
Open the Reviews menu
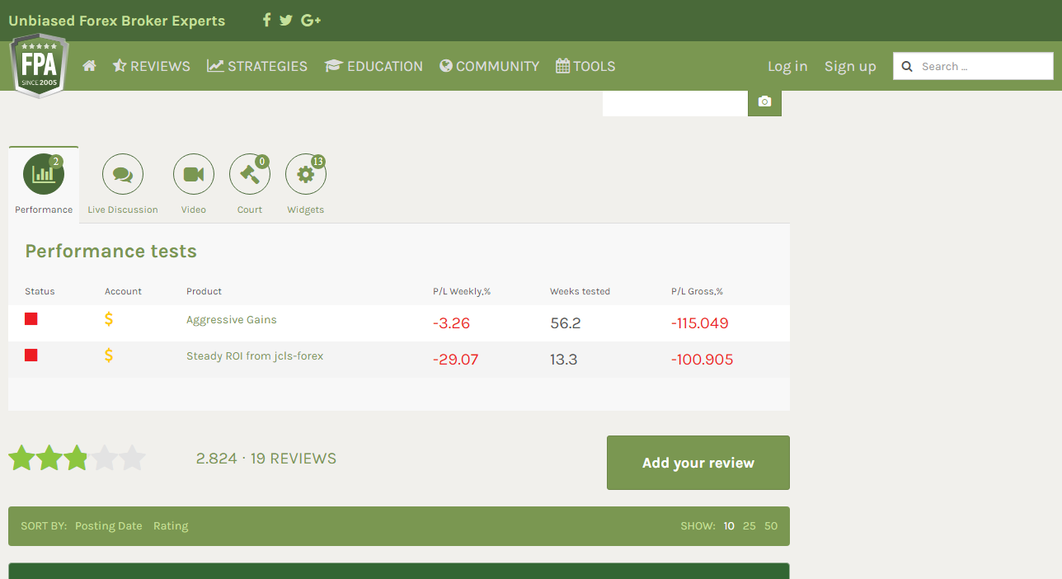point(152,66)
